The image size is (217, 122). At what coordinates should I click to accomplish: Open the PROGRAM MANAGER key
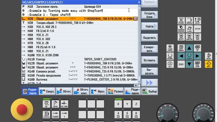181,29
